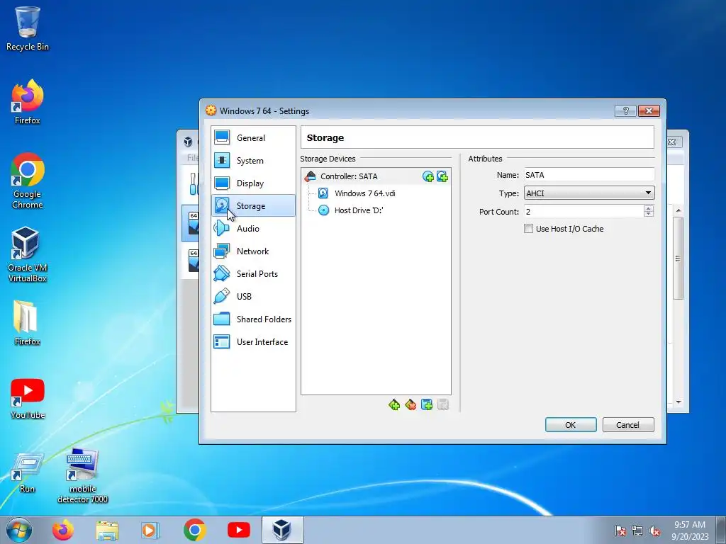The width and height of the screenshot is (726, 544).
Task: Click the Cancel button
Action: pyautogui.click(x=628, y=425)
